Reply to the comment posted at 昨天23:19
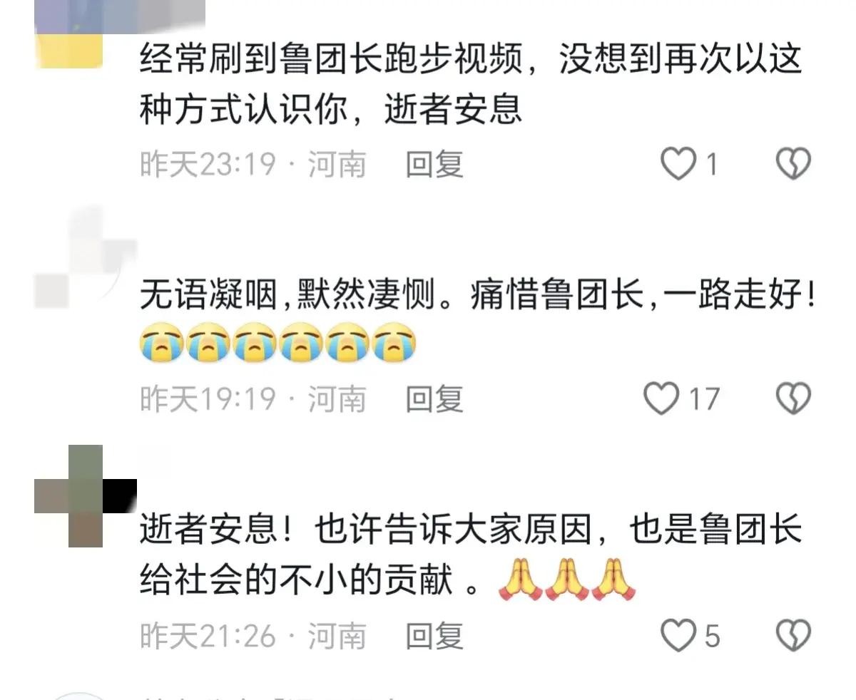Image resolution: width=856 pixels, height=700 pixels. [434, 165]
